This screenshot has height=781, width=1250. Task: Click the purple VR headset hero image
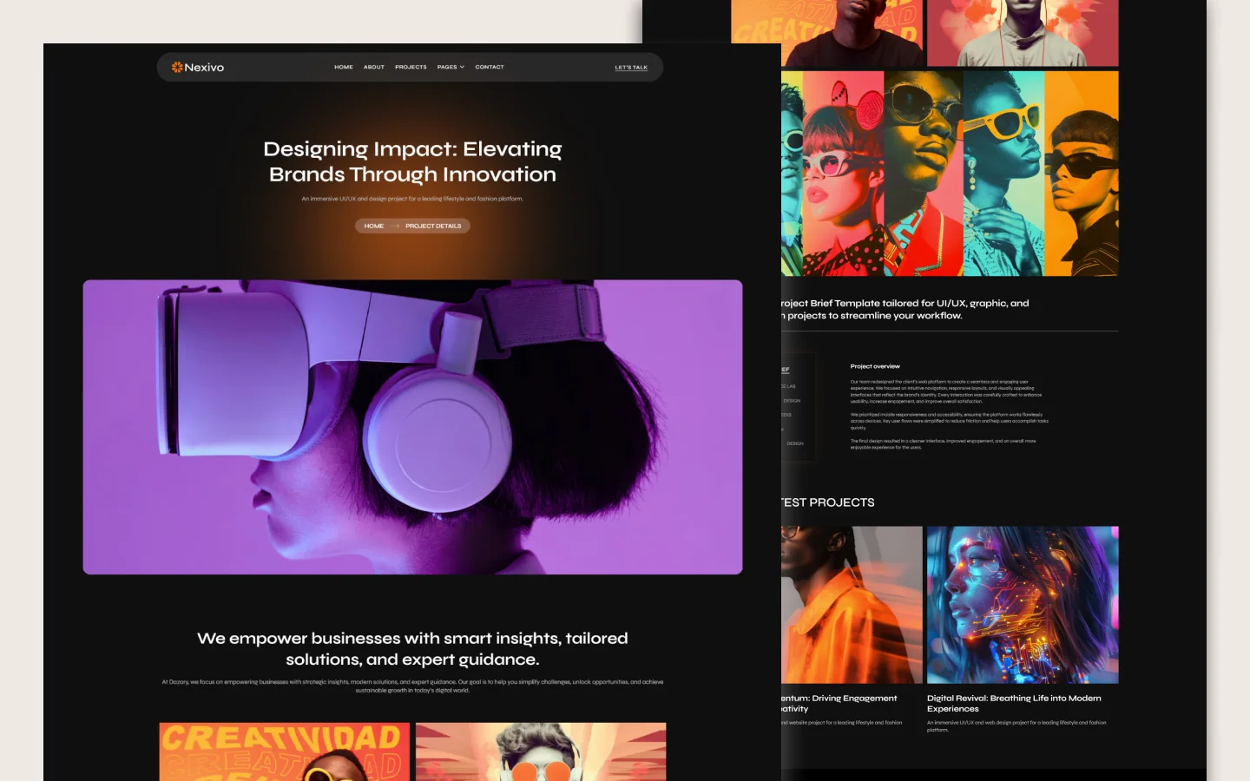click(x=412, y=427)
